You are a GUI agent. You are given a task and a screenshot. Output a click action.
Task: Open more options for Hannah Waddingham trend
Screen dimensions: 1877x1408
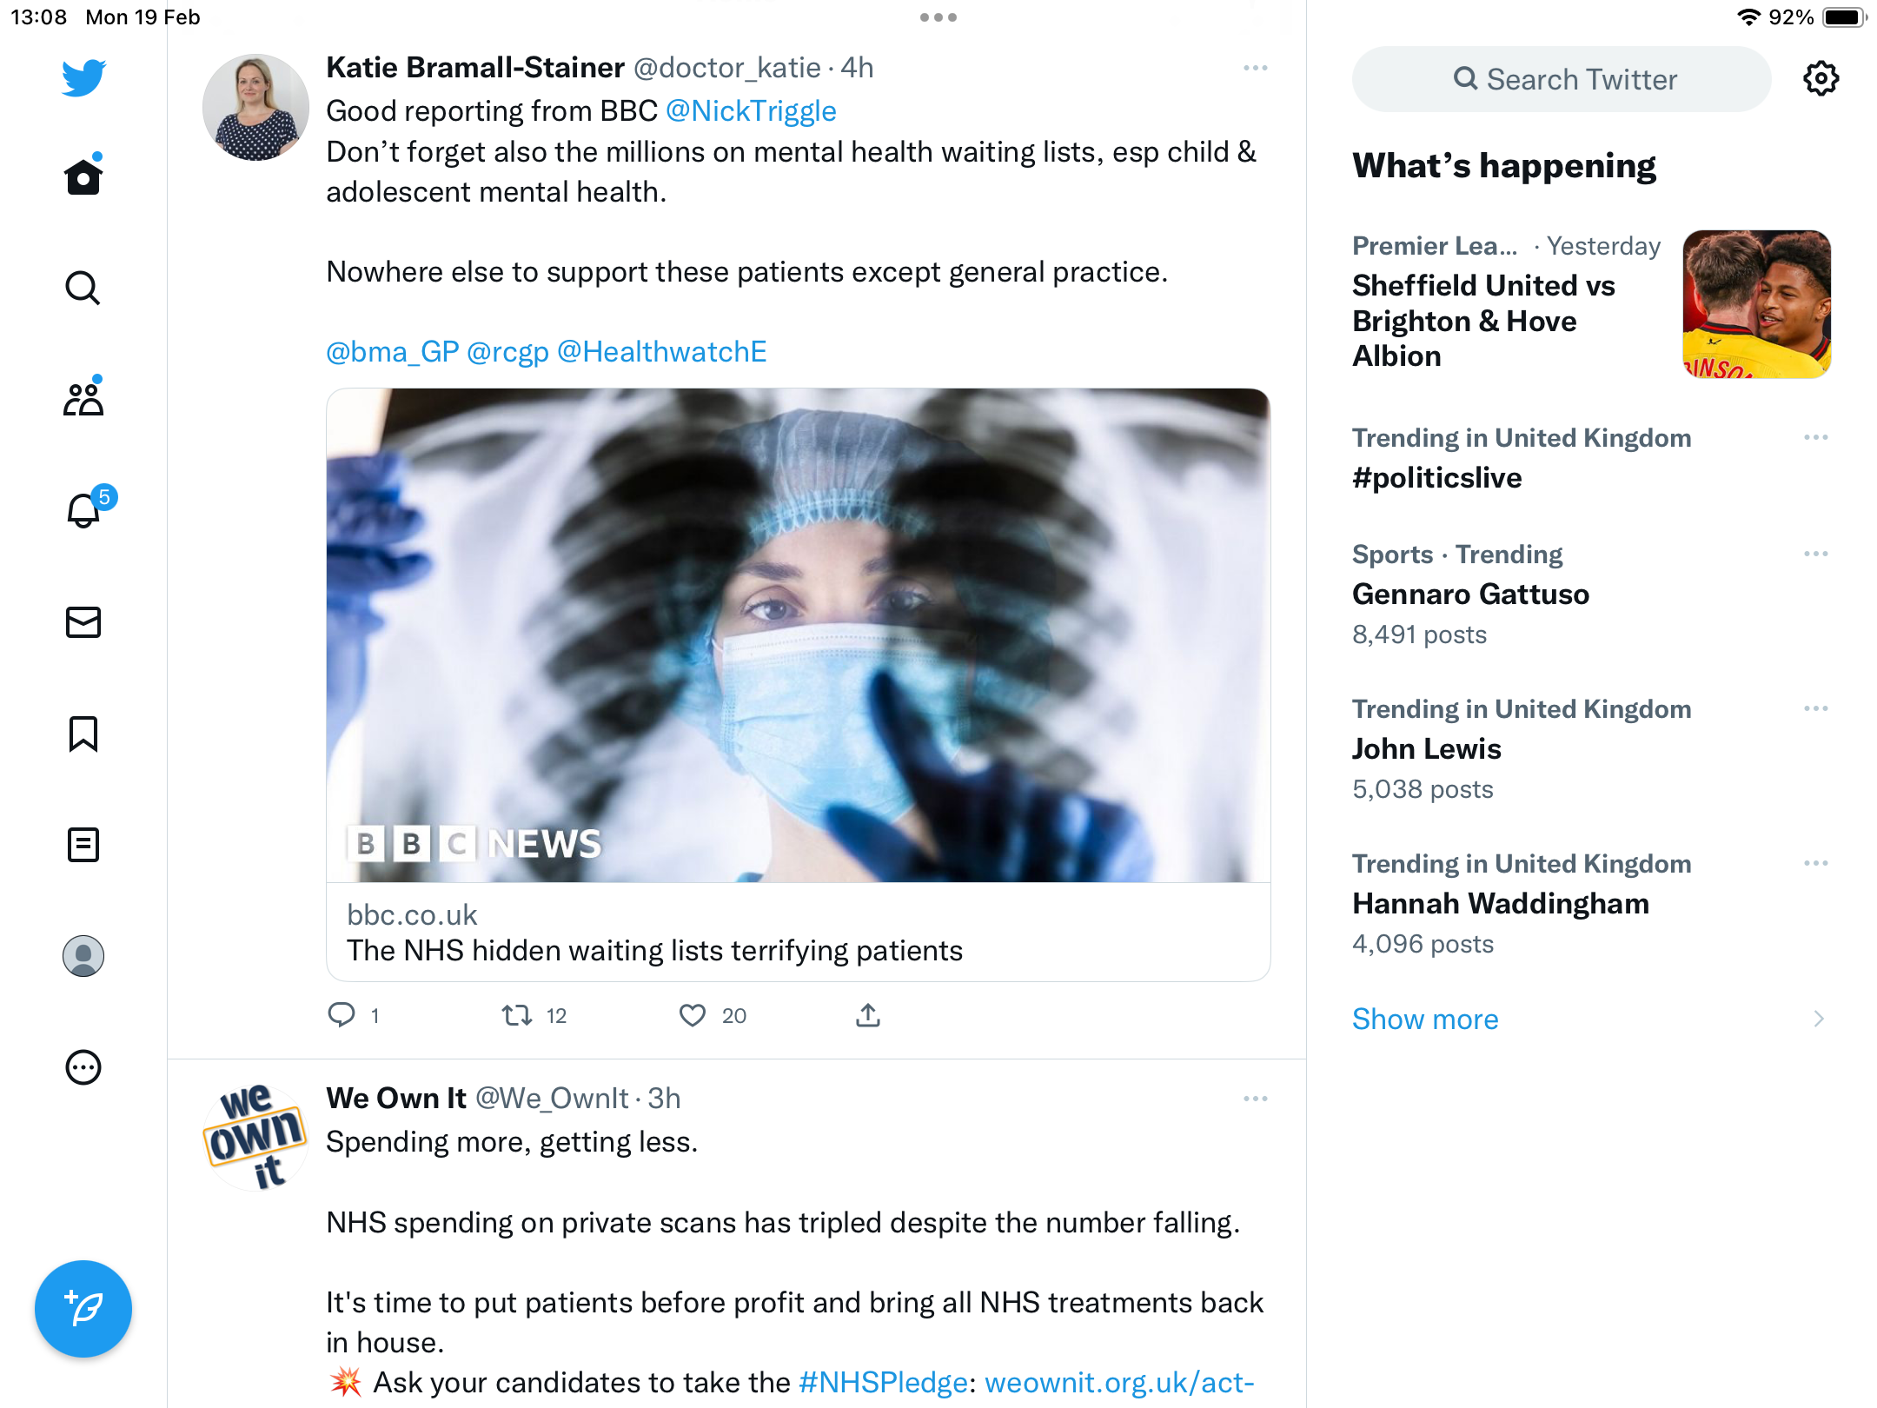(x=1816, y=863)
